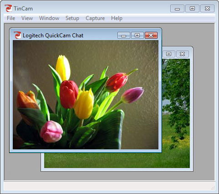Viewport: 219px width, 194px height.
Task: Click the Logitech QuickCam Chat title text
Action: tap(53, 36)
